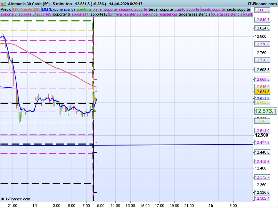Select cuarto soporte in the legend
The width and height of the screenshot is (278, 208).
click(187, 9)
